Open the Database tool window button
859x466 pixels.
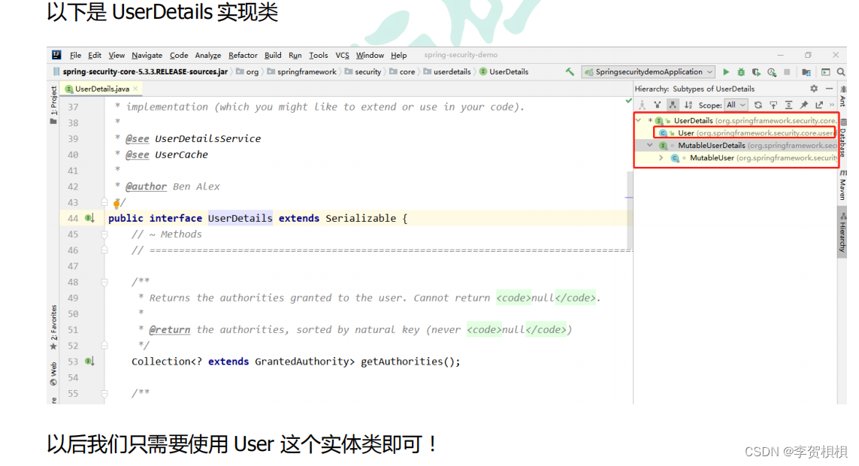click(842, 138)
